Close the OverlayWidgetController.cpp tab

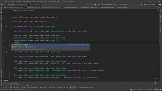(x=23, y=8)
